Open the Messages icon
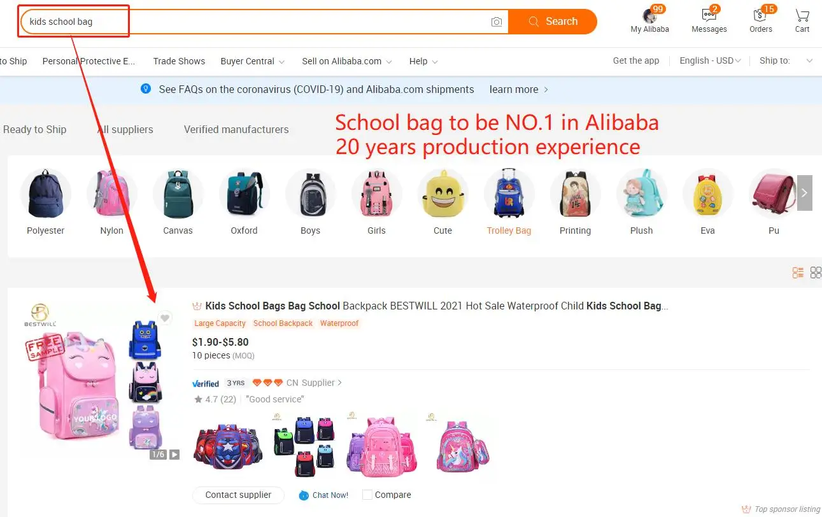Image resolution: width=822 pixels, height=517 pixels. (709, 16)
